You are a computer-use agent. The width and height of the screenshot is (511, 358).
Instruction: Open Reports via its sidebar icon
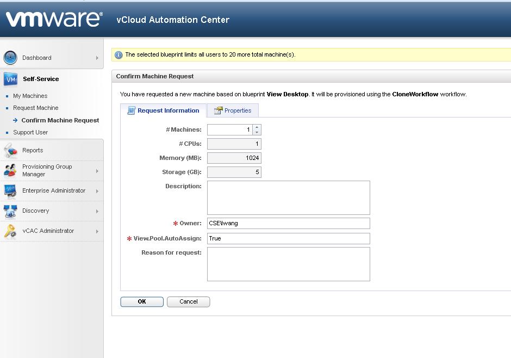[x=10, y=150]
